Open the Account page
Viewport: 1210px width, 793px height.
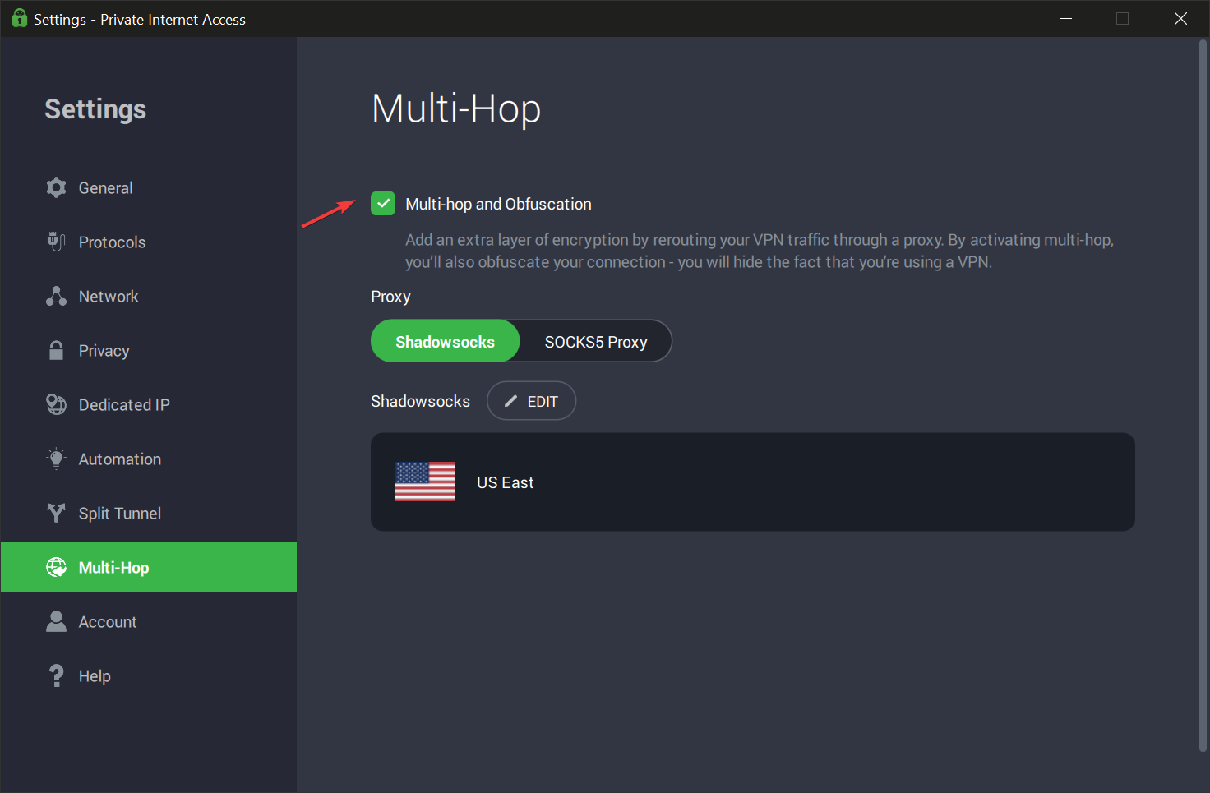tap(149, 621)
